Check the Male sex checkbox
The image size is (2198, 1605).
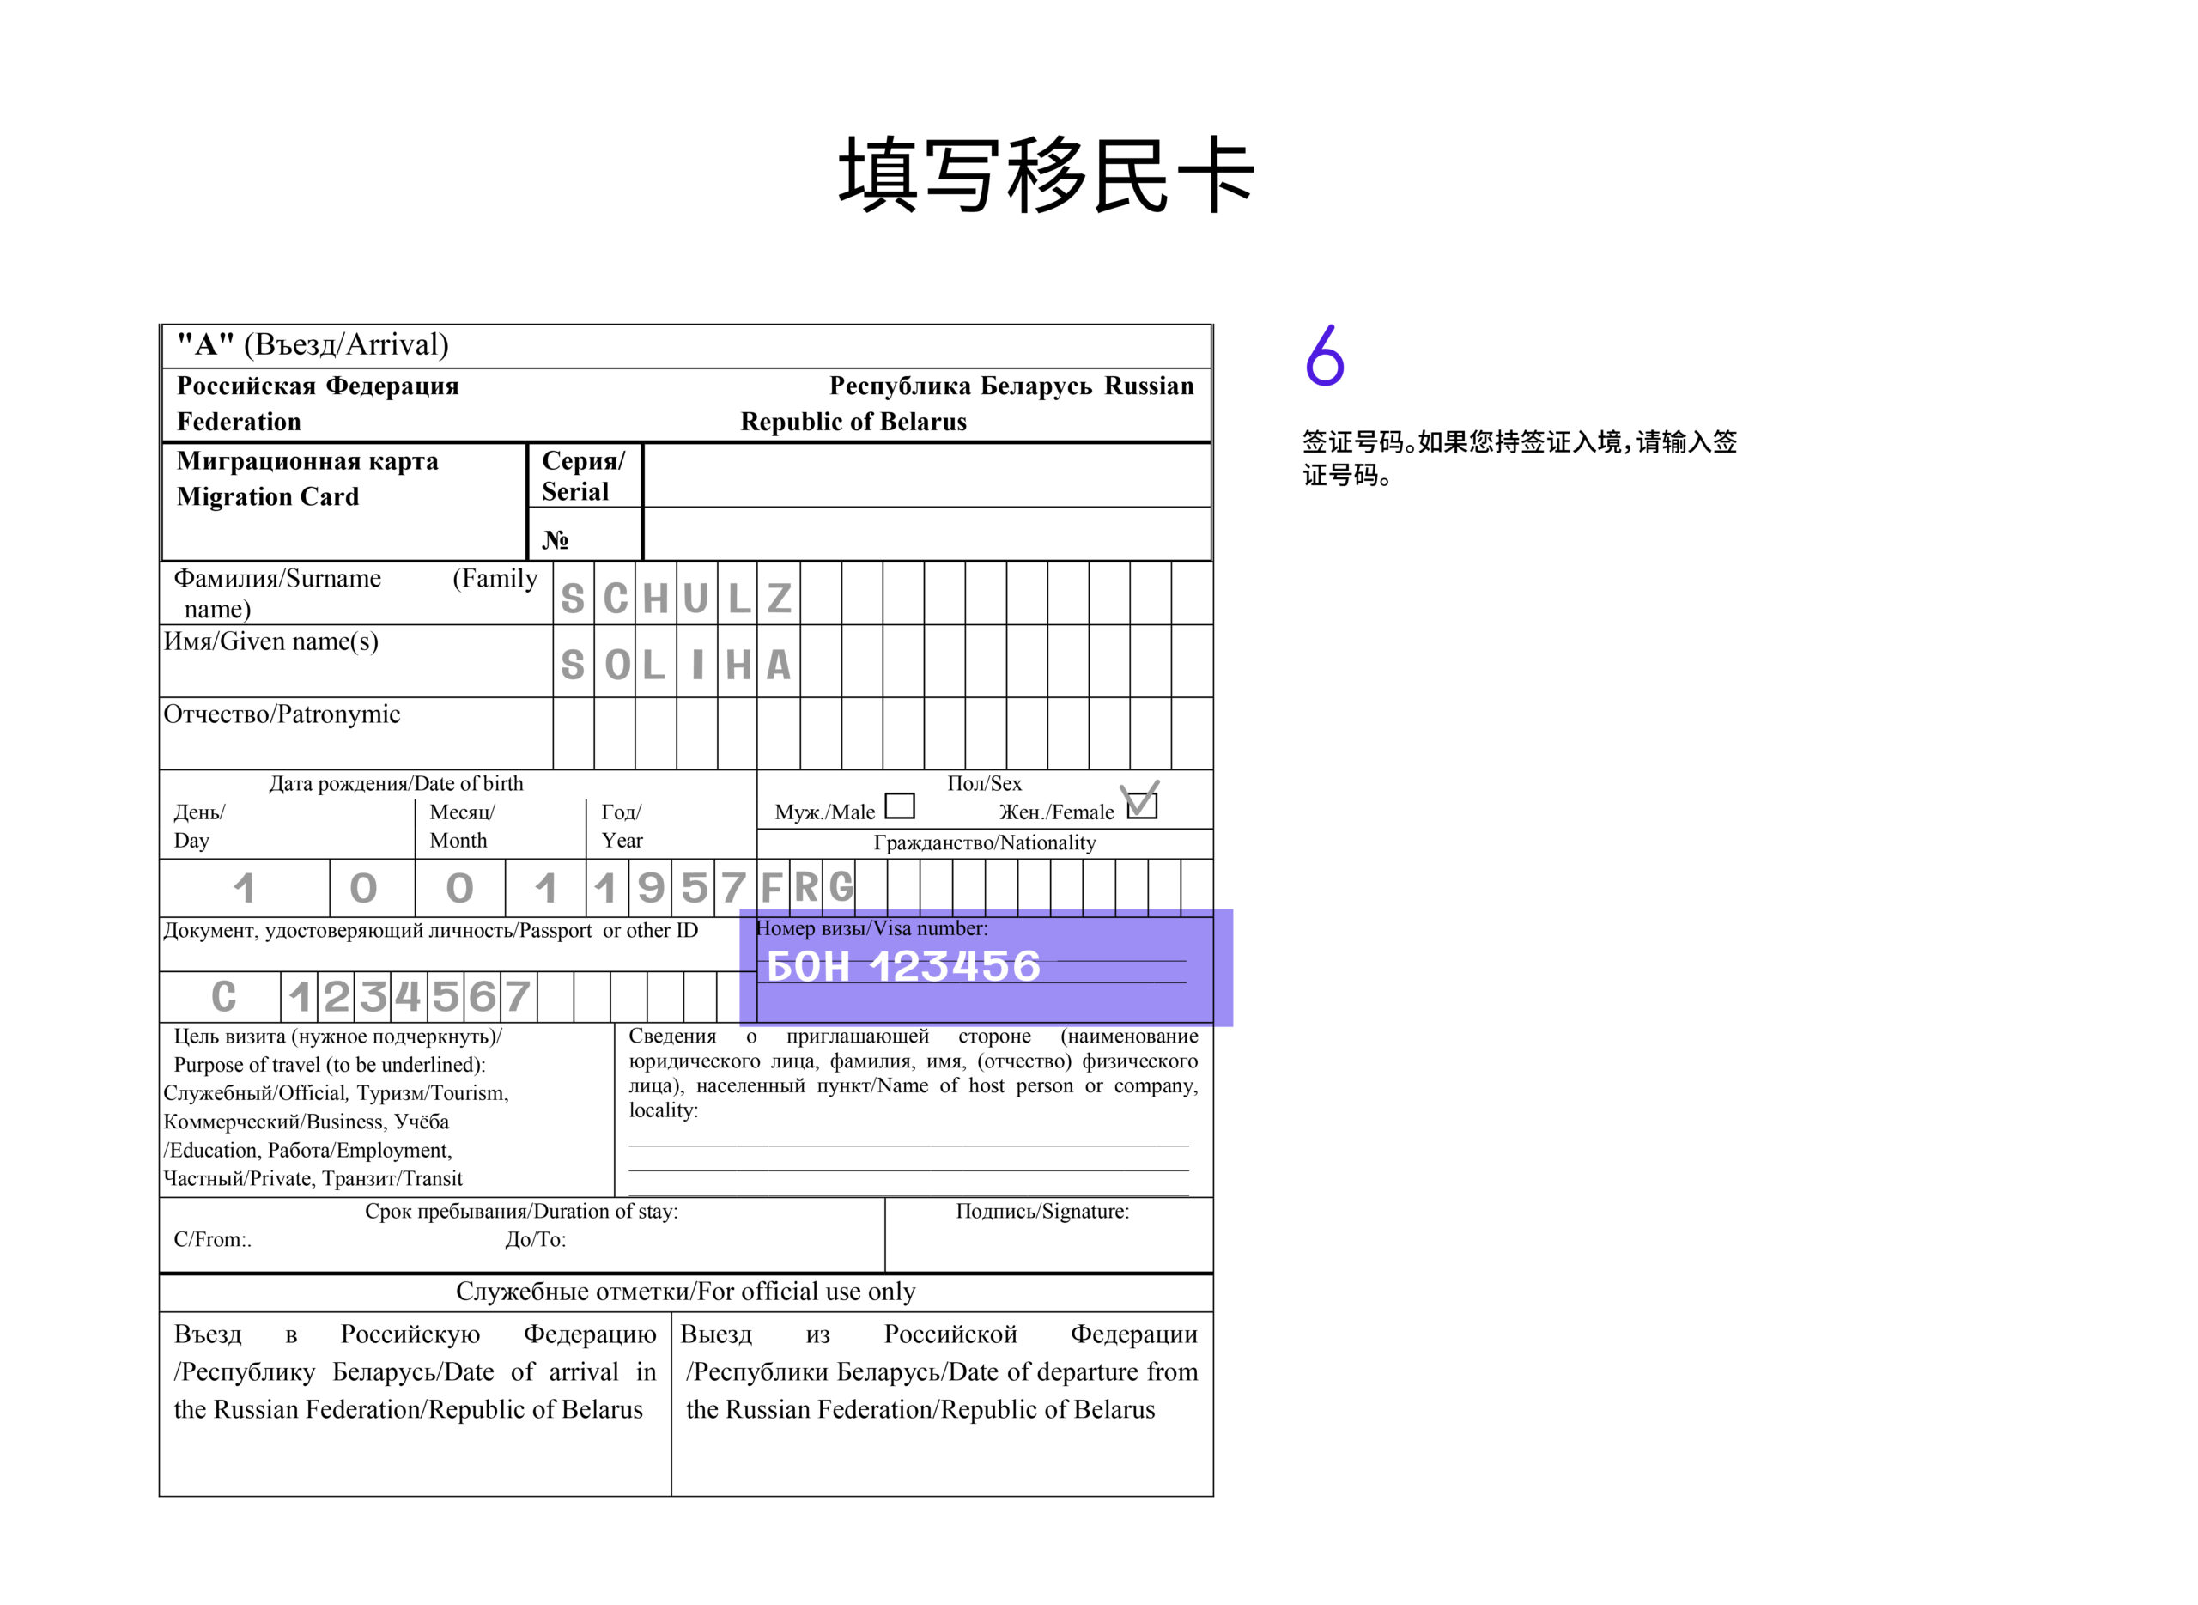(900, 806)
